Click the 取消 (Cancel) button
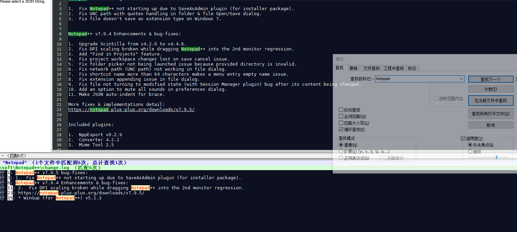The width and height of the screenshot is (517, 232). click(490, 124)
